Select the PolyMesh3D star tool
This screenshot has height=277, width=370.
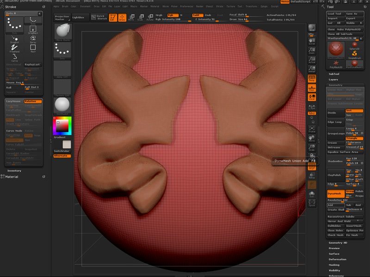click(x=336, y=64)
